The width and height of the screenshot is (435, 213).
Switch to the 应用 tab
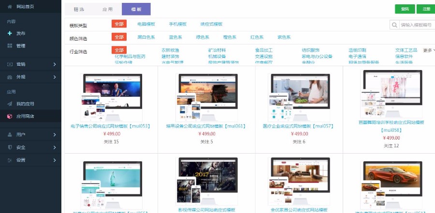(107, 9)
